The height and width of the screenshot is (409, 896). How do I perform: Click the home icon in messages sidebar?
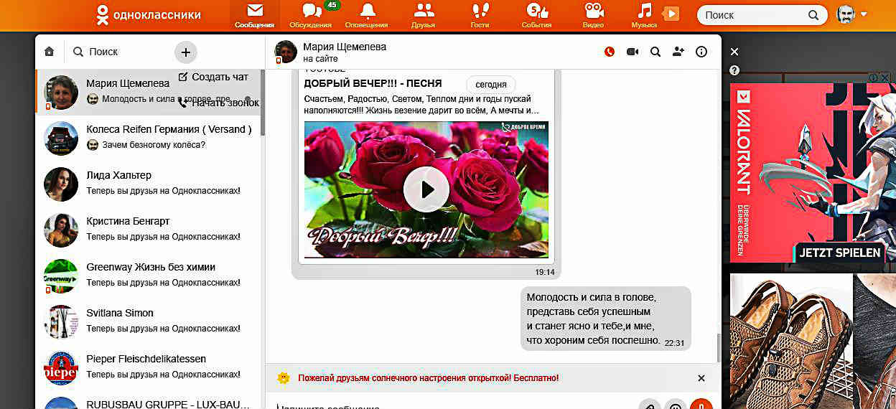click(x=50, y=52)
